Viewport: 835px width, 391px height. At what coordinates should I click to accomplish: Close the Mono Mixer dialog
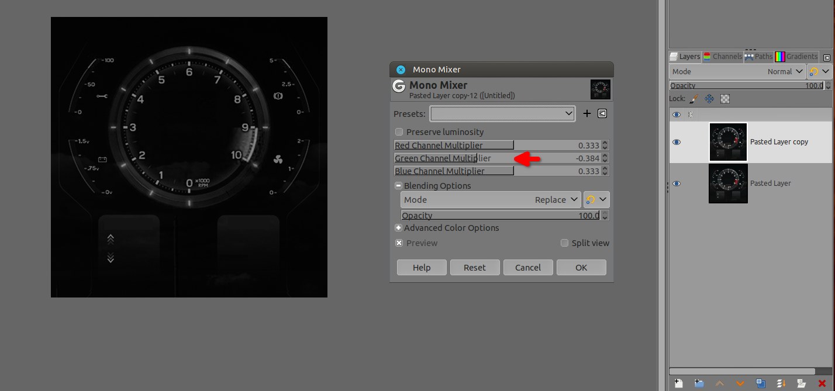coord(401,70)
